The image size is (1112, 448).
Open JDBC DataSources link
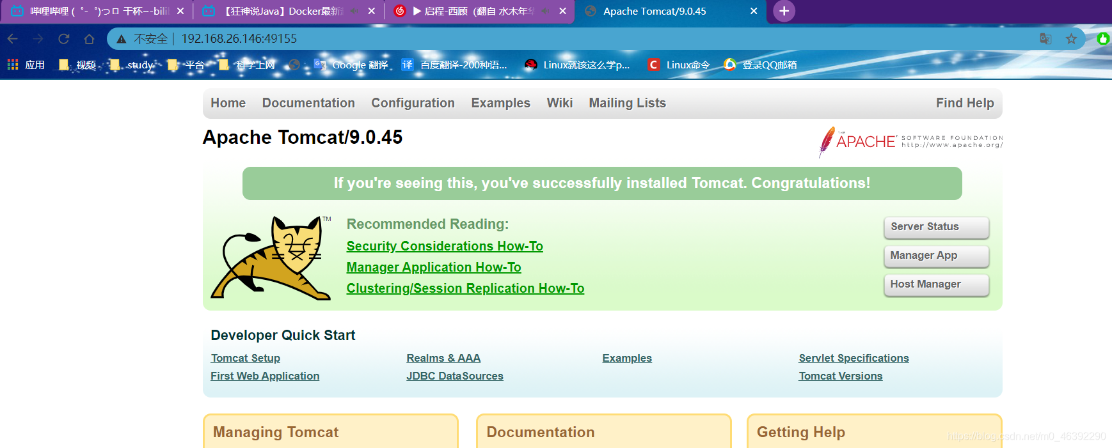point(455,376)
